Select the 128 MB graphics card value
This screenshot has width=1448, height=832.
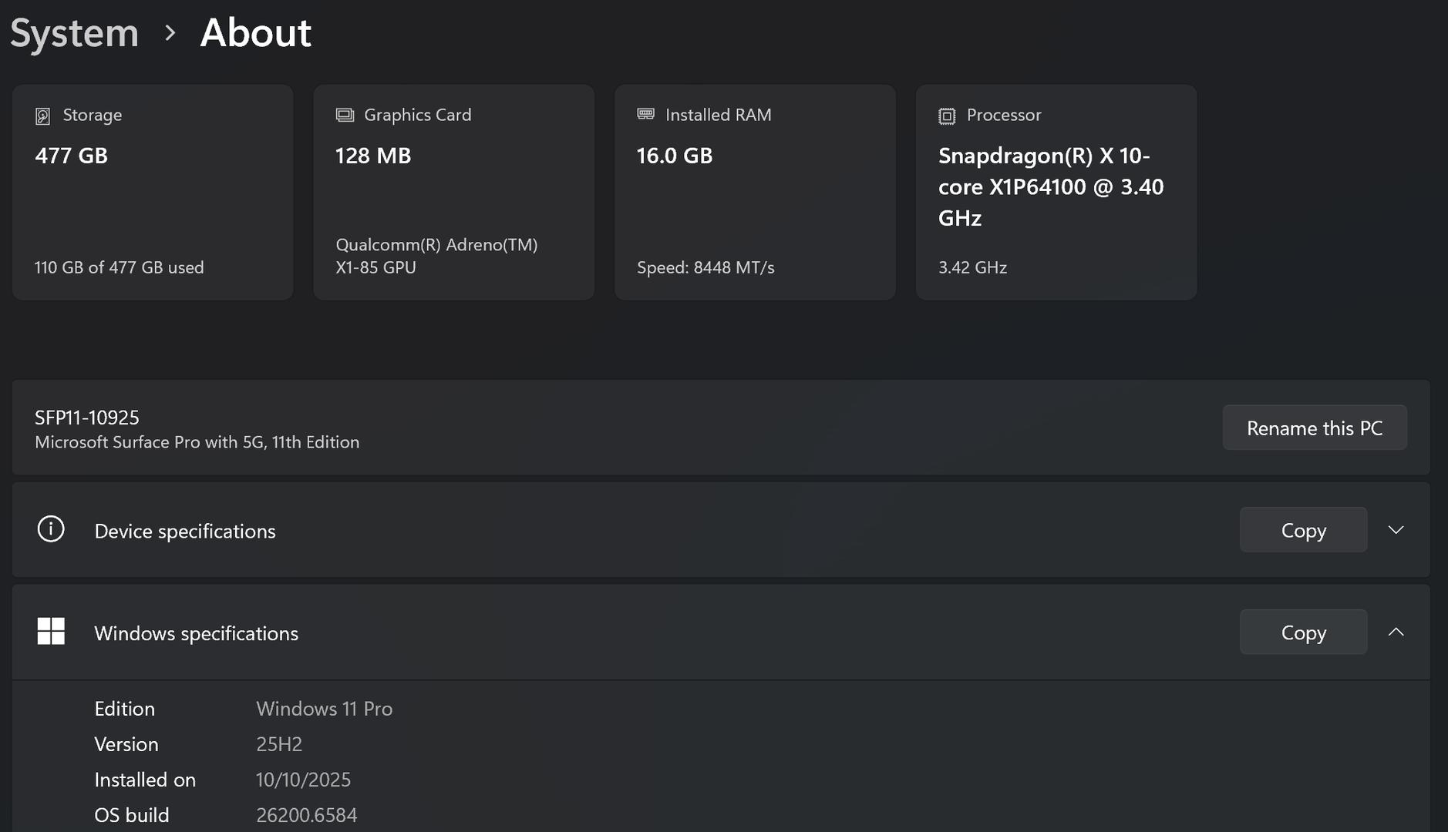coord(373,156)
